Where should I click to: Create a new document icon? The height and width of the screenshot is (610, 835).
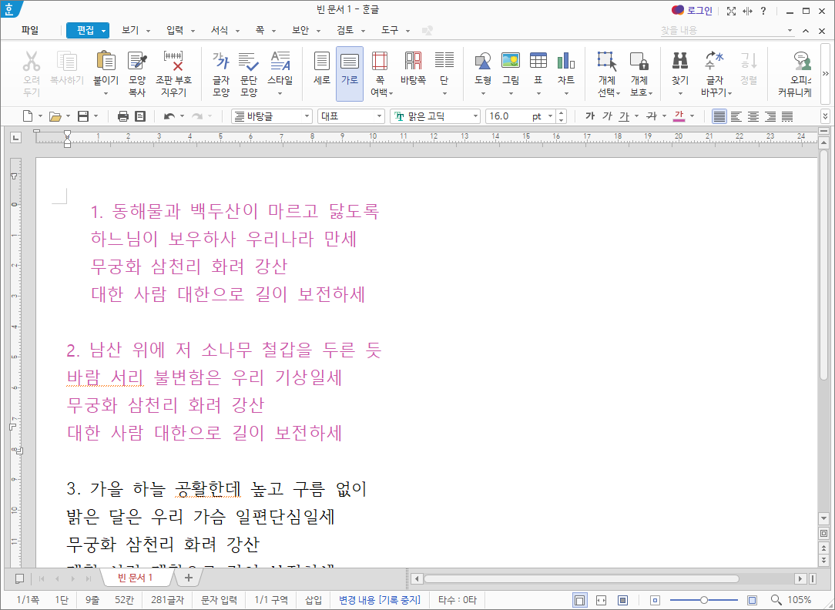click(x=27, y=116)
